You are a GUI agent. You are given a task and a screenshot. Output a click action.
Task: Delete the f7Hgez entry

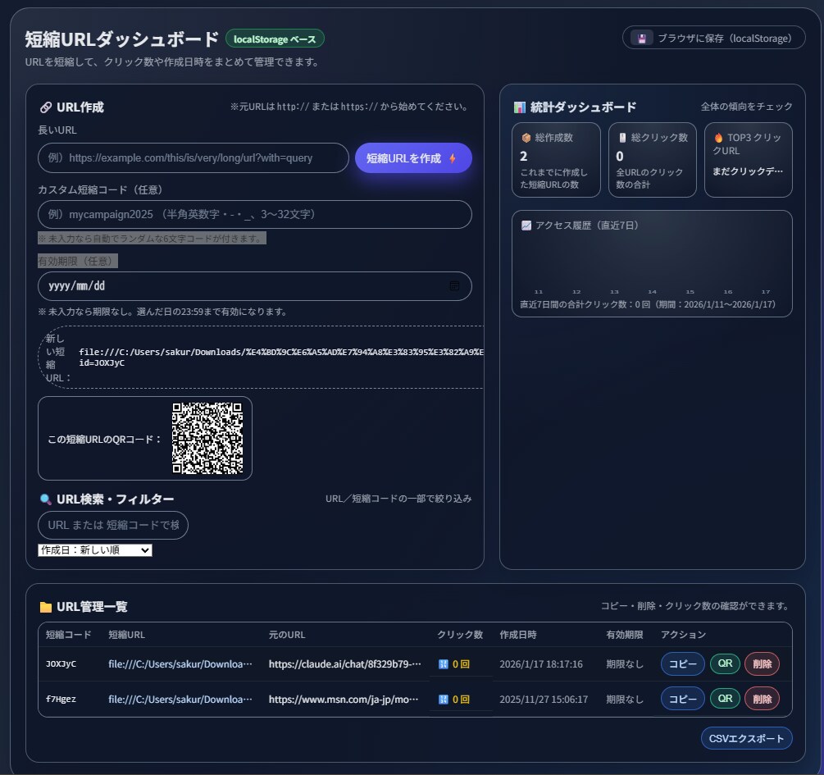point(762,699)
